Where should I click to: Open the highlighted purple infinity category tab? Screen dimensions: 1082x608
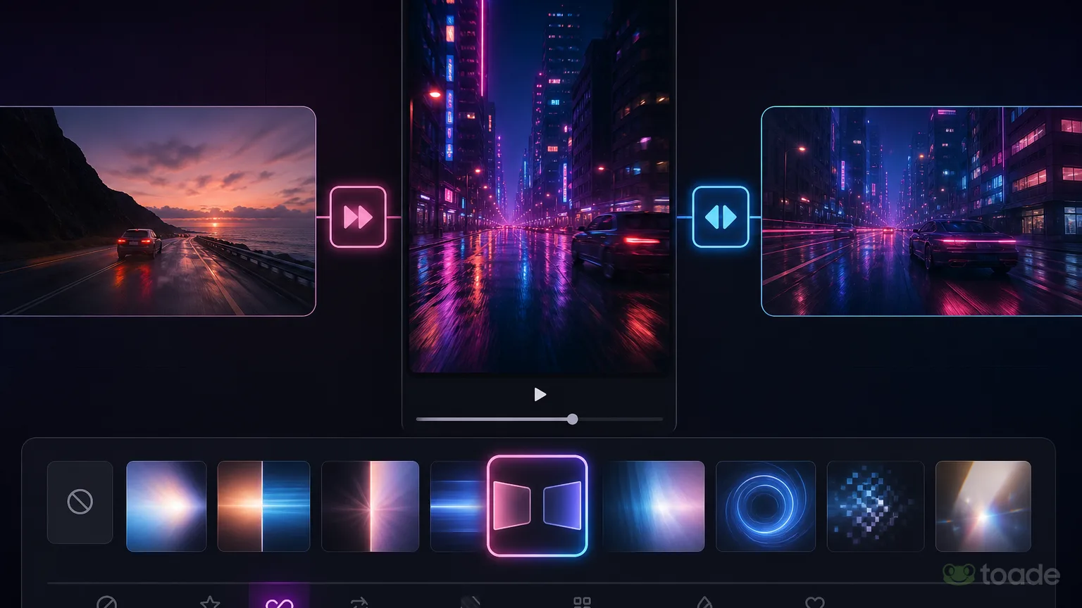279,602
